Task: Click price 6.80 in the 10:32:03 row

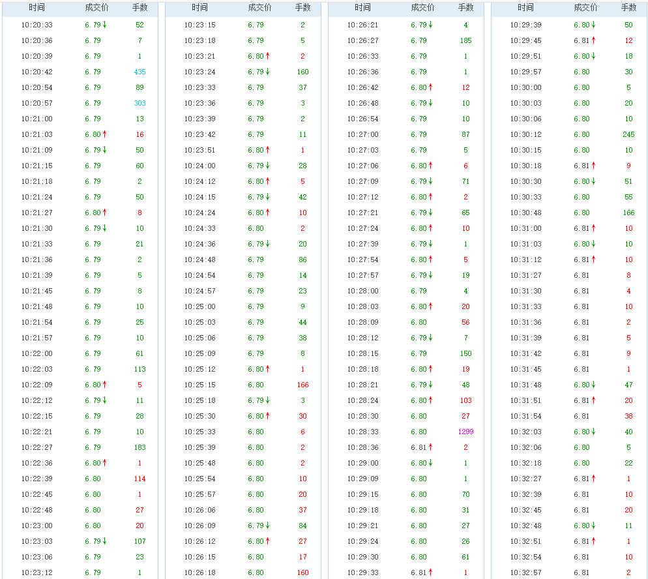Action: click(582, 432)
